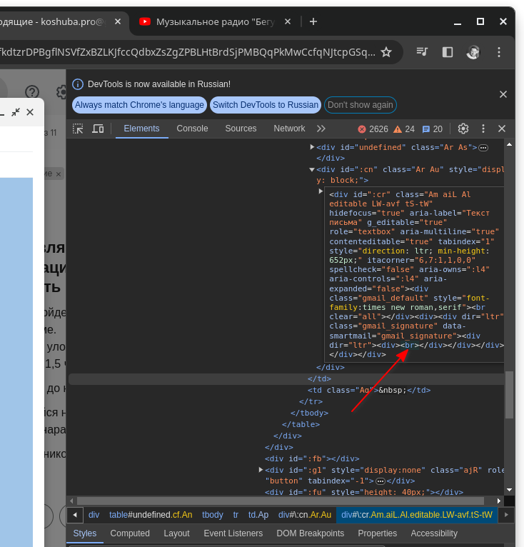Viewport: 524px width, 547px height.
Task: Select the div id=":fb" DOM line
Action: 312,458
